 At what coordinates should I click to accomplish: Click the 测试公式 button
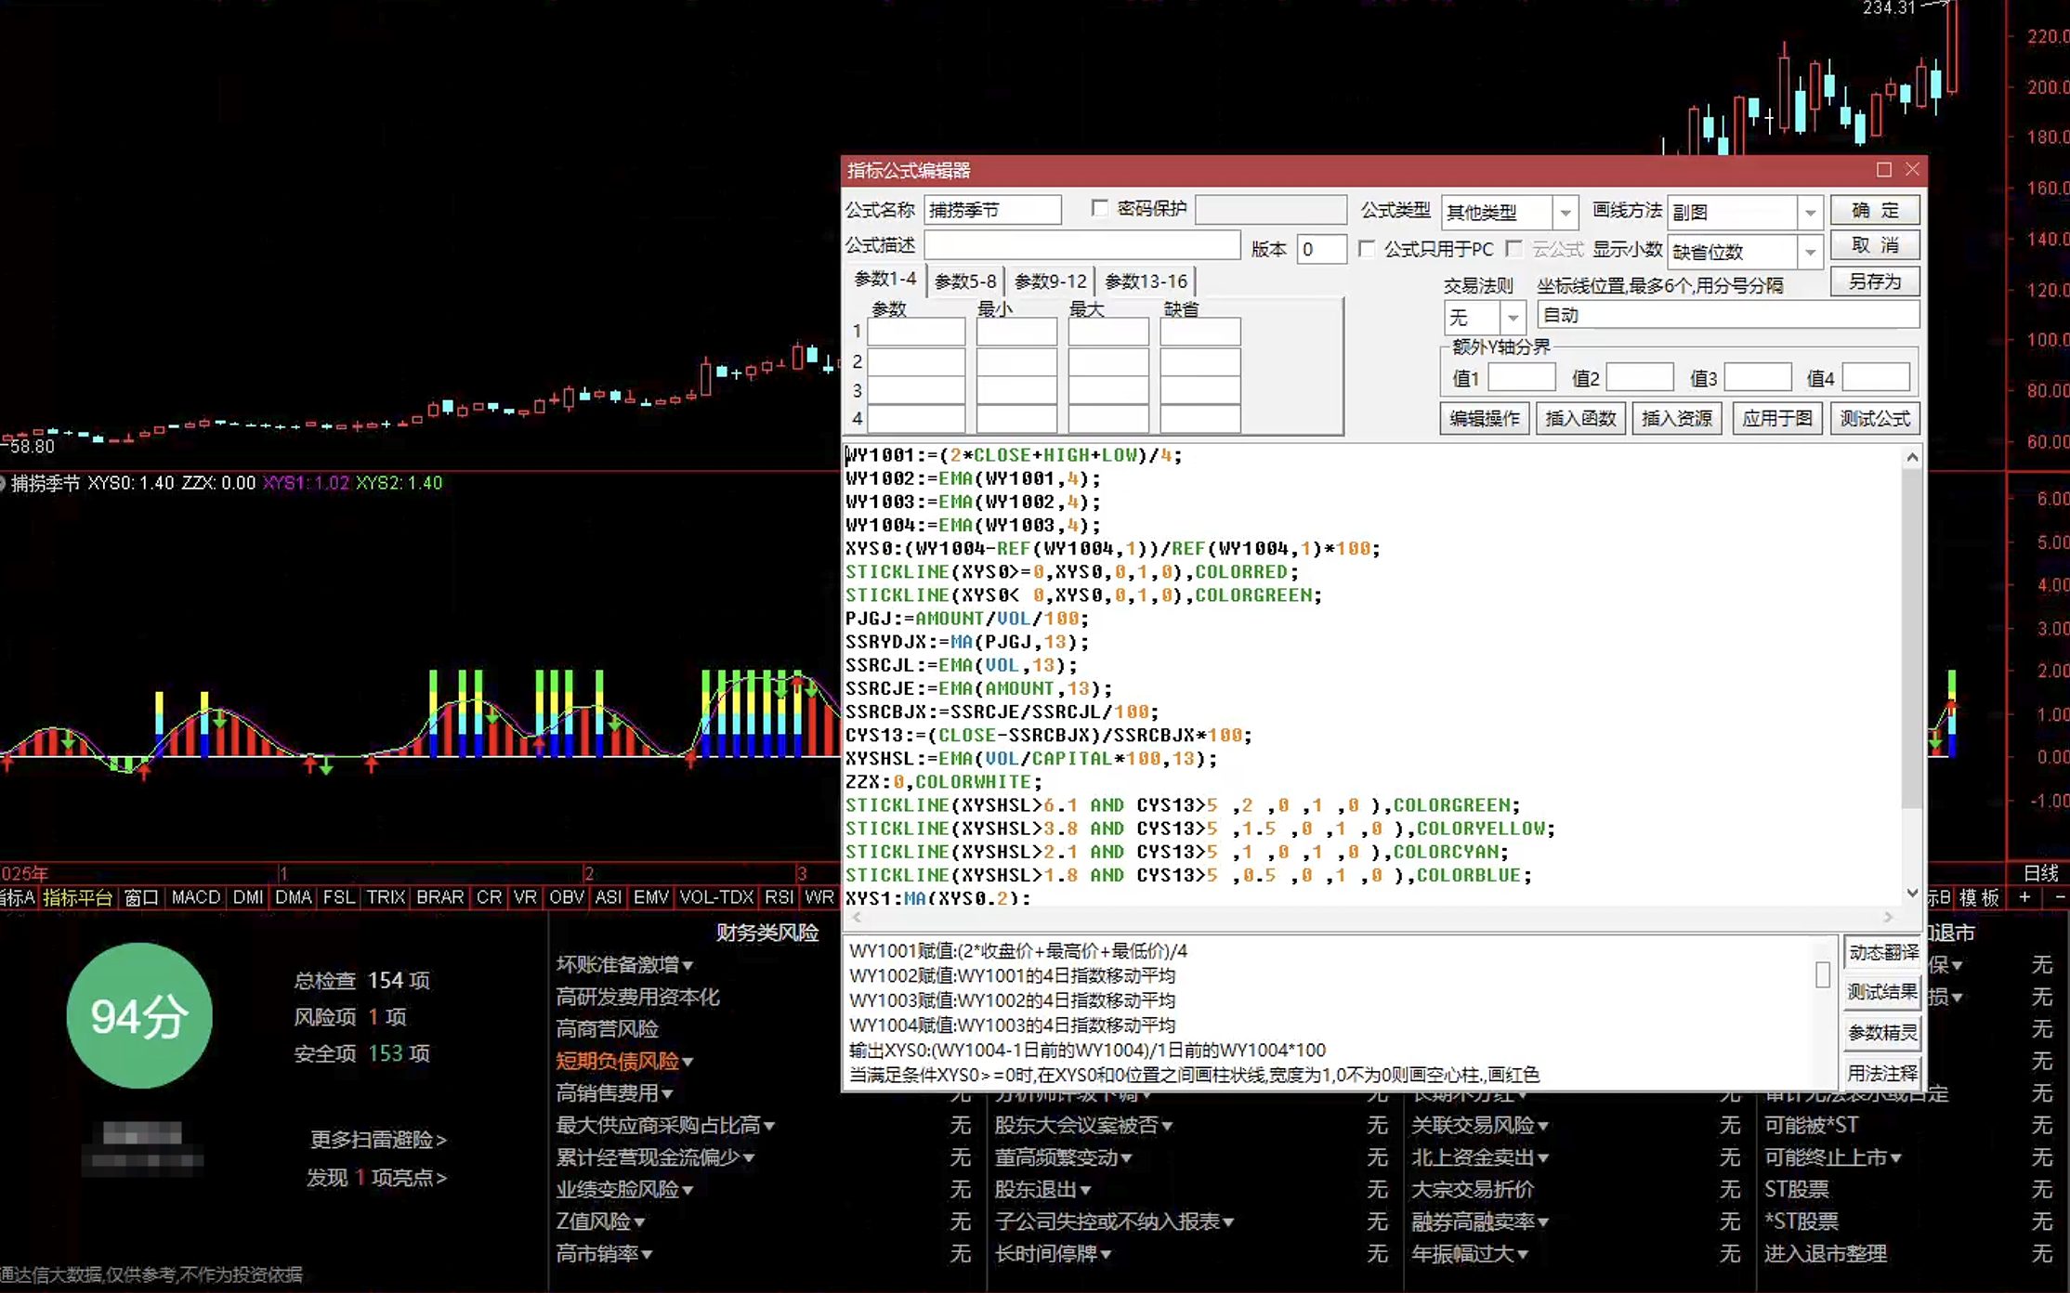pos(1875,418)
